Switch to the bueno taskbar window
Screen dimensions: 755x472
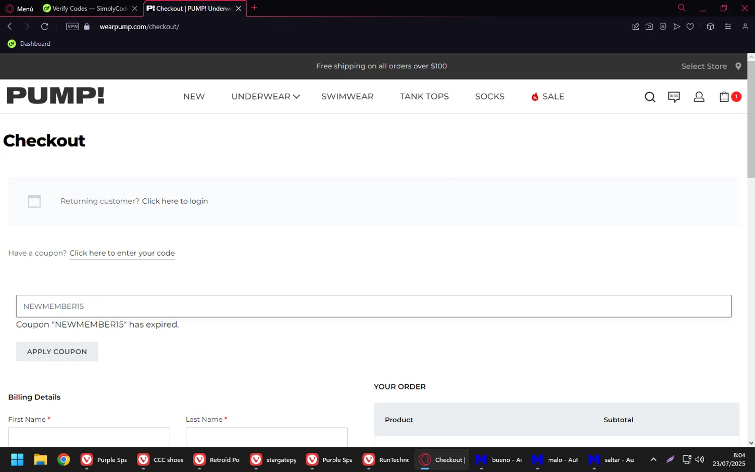coord(499,459)
